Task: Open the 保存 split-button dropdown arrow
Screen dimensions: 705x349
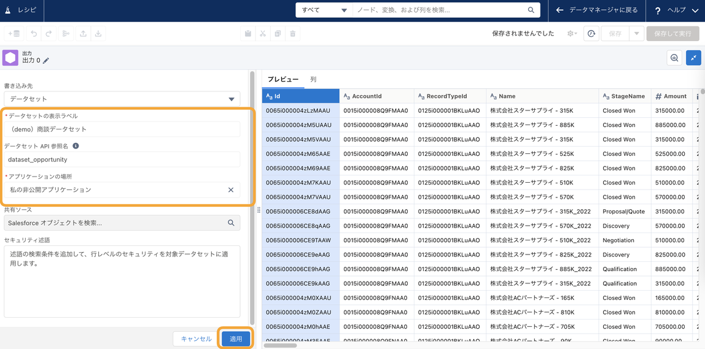Action: pos(636,34)
